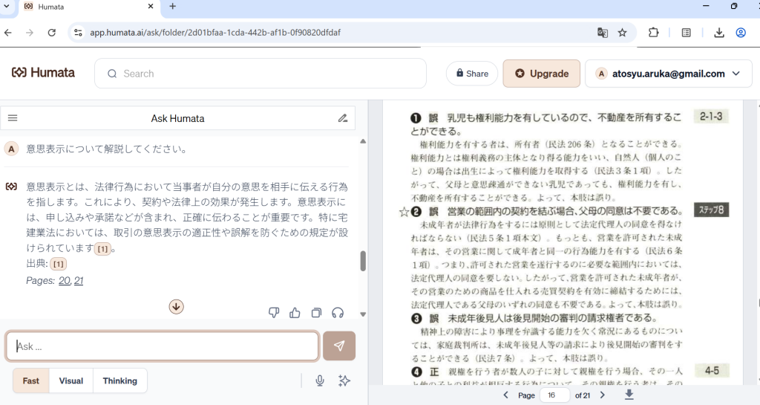Copy the answer with the copy icon
Viewport: 760px width, 405px height.
[x=316, y=313]
